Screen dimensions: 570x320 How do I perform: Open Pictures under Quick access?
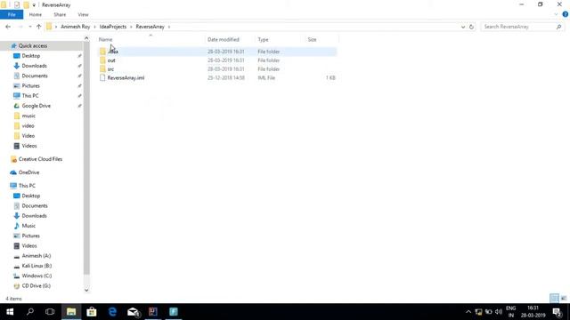(30, 85)
